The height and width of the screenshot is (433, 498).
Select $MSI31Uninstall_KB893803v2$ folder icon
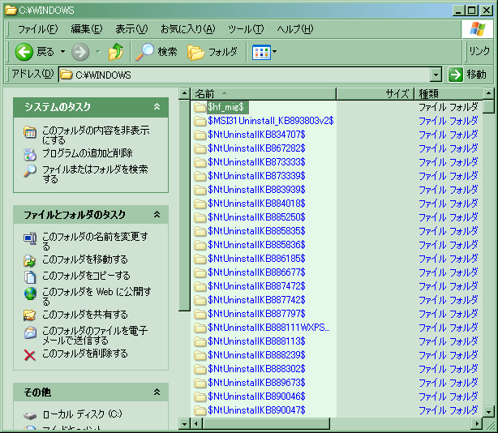[200, 121]
